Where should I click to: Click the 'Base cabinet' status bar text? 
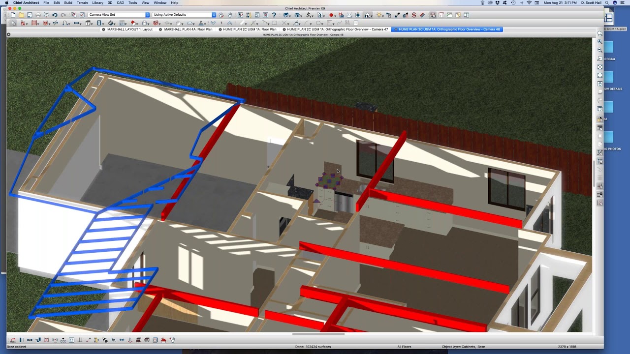(x=16, y=347)
